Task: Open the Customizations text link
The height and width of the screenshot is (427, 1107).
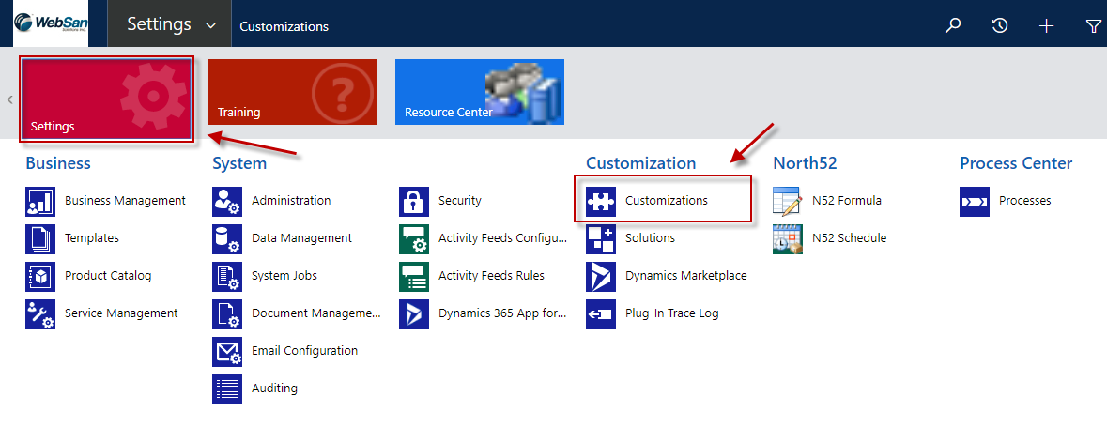Action: (667, 201)
